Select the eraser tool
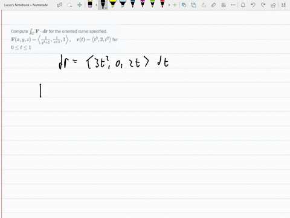Viewport: 290px width, 218px height. 90,4
